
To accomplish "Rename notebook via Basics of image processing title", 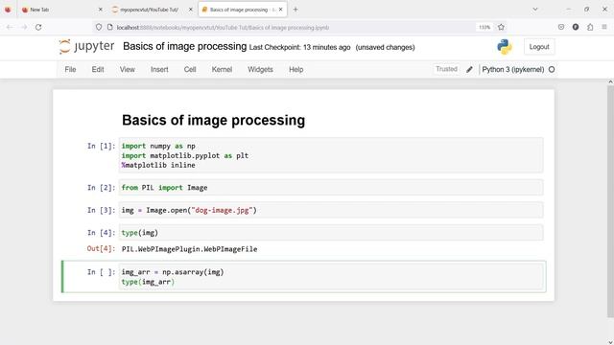I will 185,47.
